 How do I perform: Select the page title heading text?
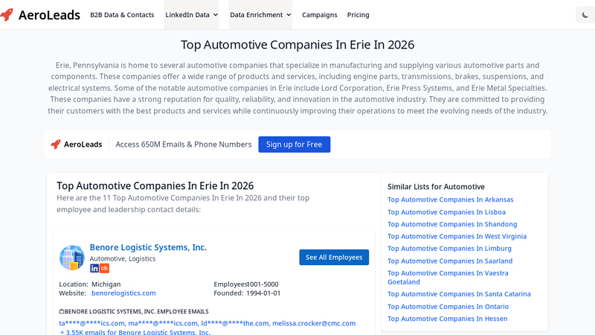pyautogui.click(x=297, y=45)
